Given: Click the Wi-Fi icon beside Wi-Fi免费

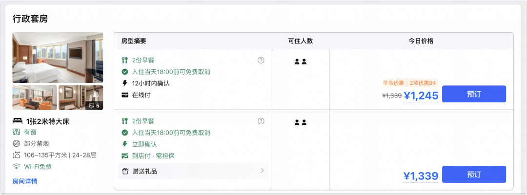Looking at the screenshot, I should pyautogui.click(x=16, y=166).
